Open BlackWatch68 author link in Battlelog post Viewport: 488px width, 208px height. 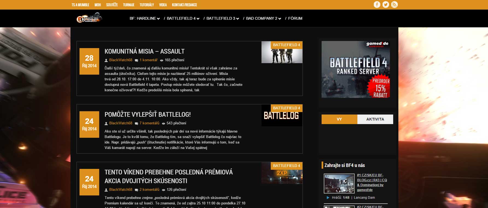[121, 123]
